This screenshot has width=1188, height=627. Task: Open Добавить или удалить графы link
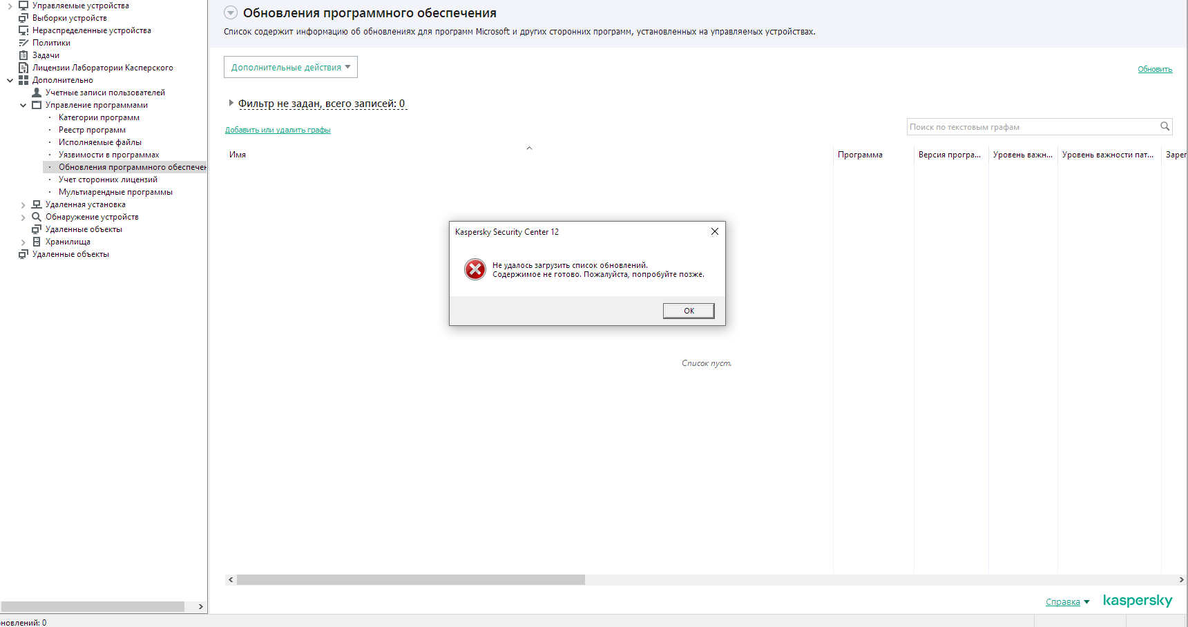(278, 130)
